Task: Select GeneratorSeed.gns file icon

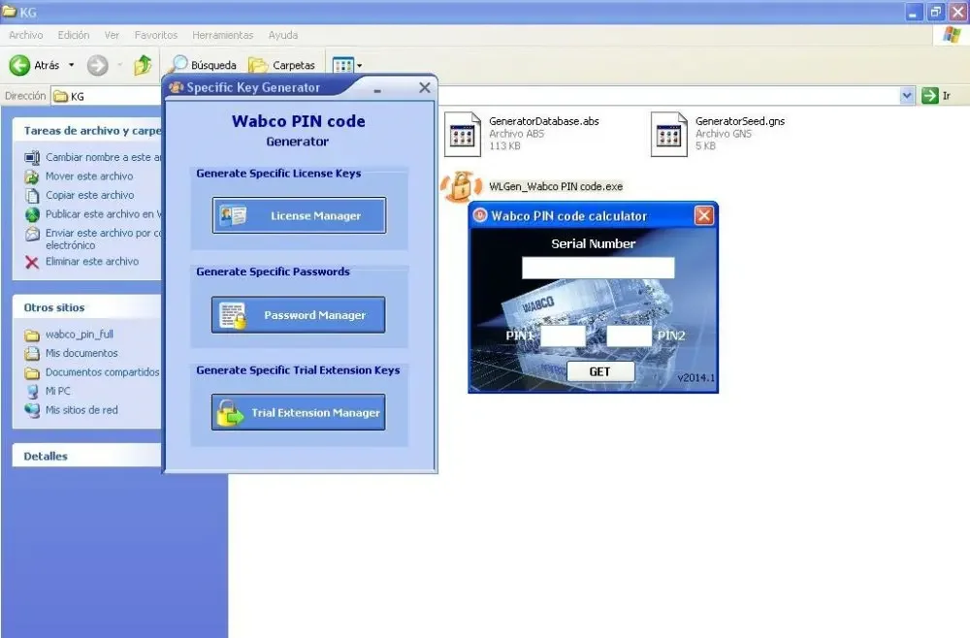Action: click(x=668, y=134)
